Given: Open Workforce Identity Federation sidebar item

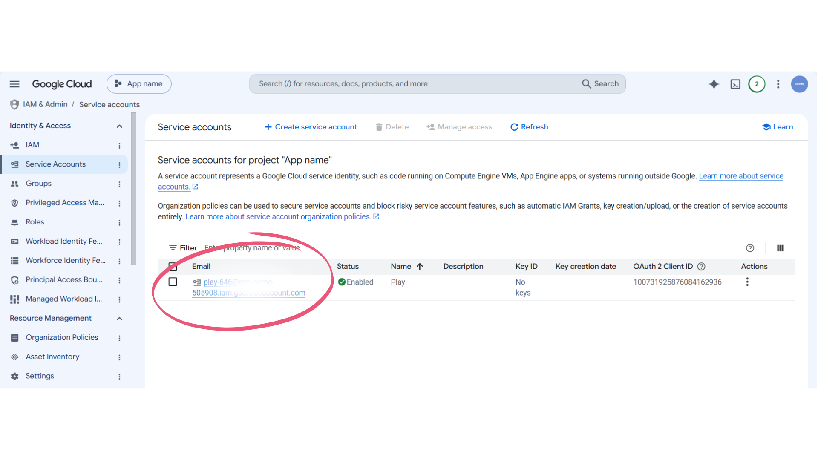Looking at the screenshot, I should coord(66,260).
